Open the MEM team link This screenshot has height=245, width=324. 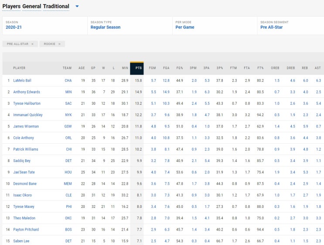pos(68,183)
